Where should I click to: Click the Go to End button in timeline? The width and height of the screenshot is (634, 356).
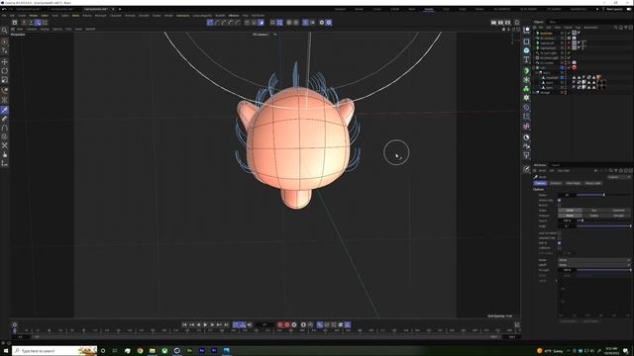(x=227, y=324)
